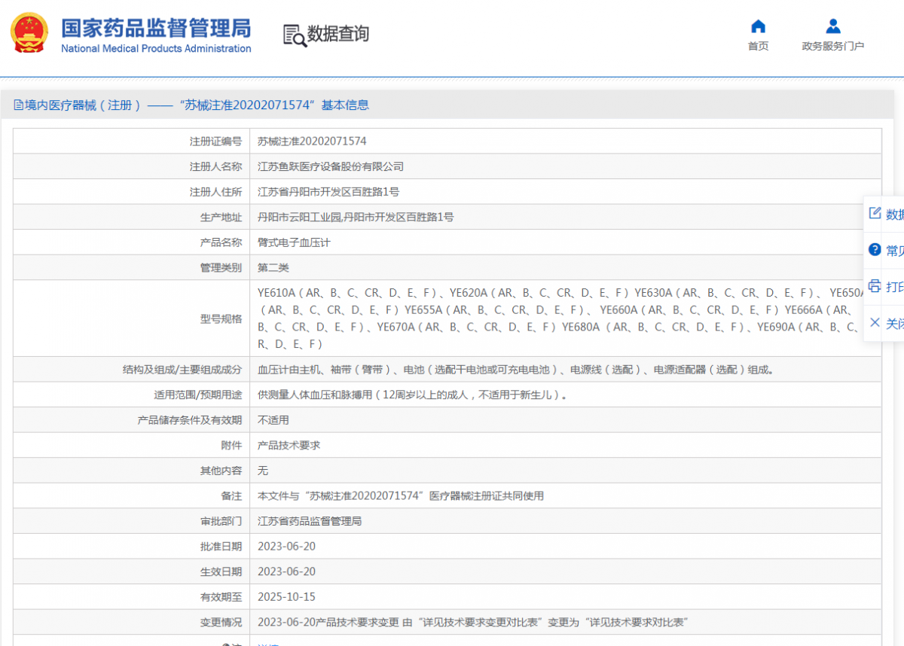904x646 pixels.
Task: Close the floating side panel with X
Action: pos(875,322)
